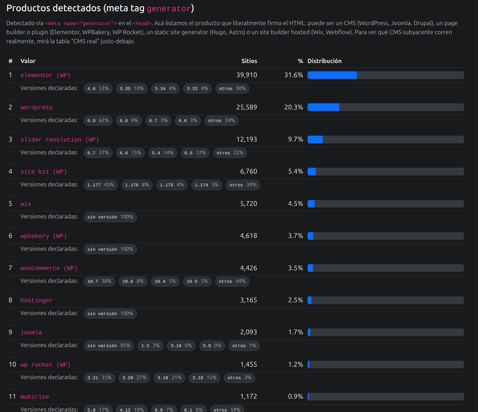Select the site kit (WP) value
478x412 pixels.
(x=43, y=172)
